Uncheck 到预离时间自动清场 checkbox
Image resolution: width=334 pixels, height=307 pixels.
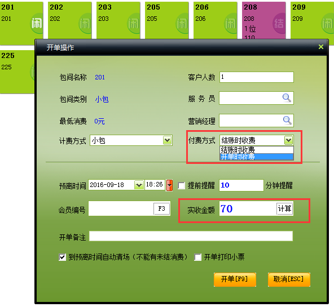[62, 257]
